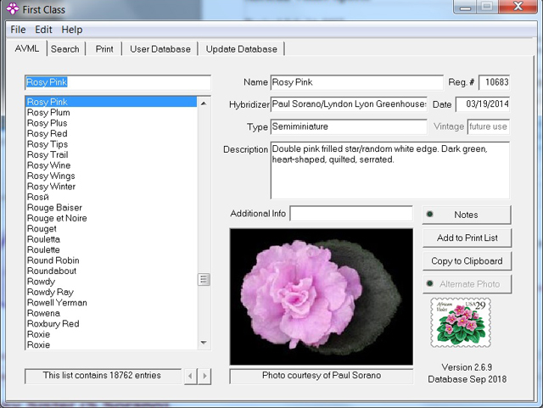Select Rowdy Ray in the list
Image resolution: width=543 pixels, height=408 pixels.
(x=51, y=292)
